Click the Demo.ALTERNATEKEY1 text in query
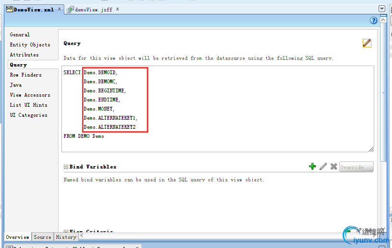The width and height of the screenshot is (392, 248). [110, 118]
